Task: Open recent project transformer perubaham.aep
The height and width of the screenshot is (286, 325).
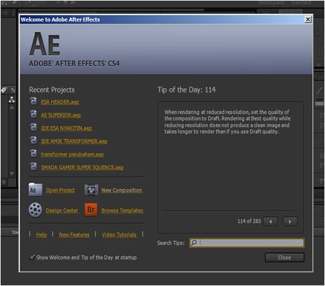Action: click(72, 154)
